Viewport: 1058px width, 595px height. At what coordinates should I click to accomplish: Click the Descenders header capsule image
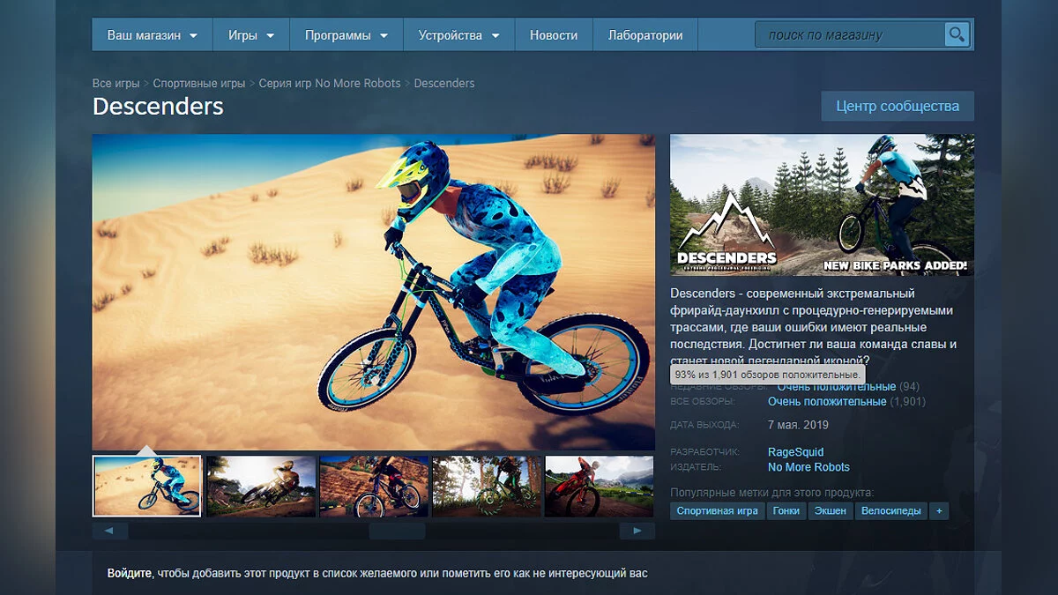pos(822,205)
